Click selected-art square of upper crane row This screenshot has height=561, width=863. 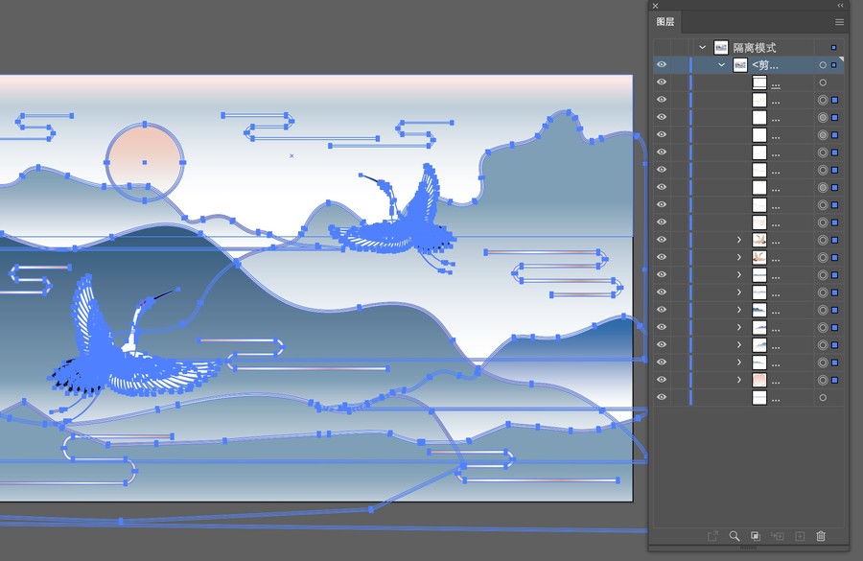pyautogui.click(x=835, y=240)
